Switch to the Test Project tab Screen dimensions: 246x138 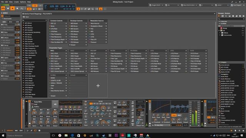point(237,5)
